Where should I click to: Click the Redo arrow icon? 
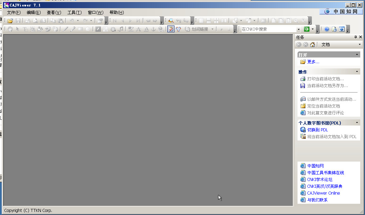click(x=85, y=21)
